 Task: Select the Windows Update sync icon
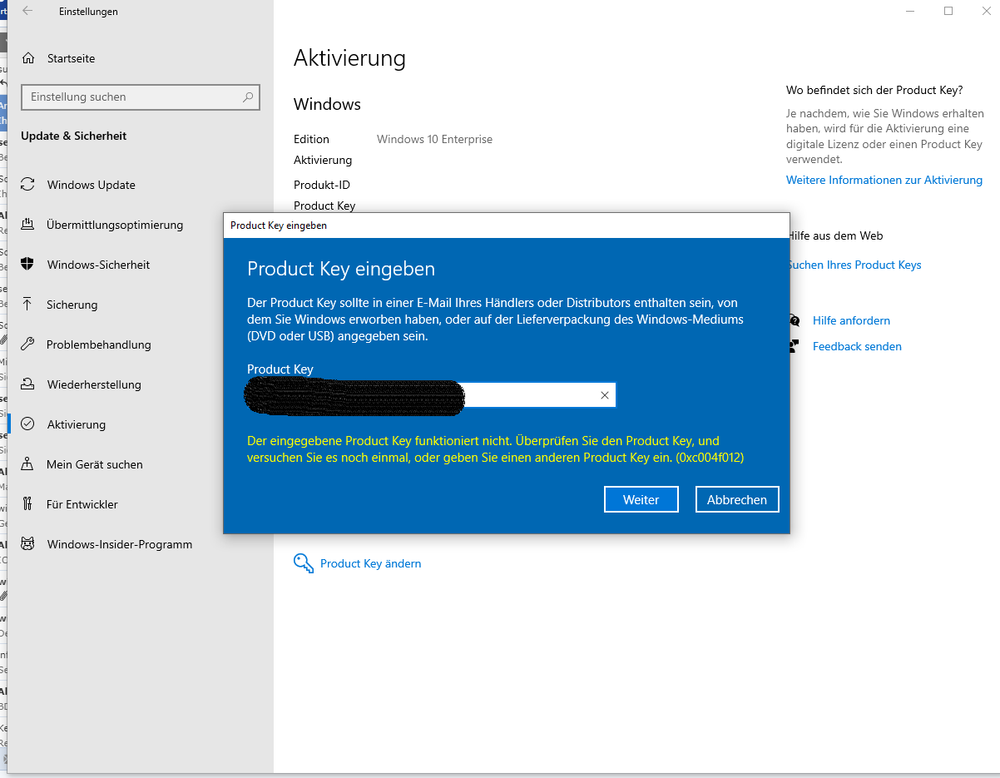tap(27, 185)
